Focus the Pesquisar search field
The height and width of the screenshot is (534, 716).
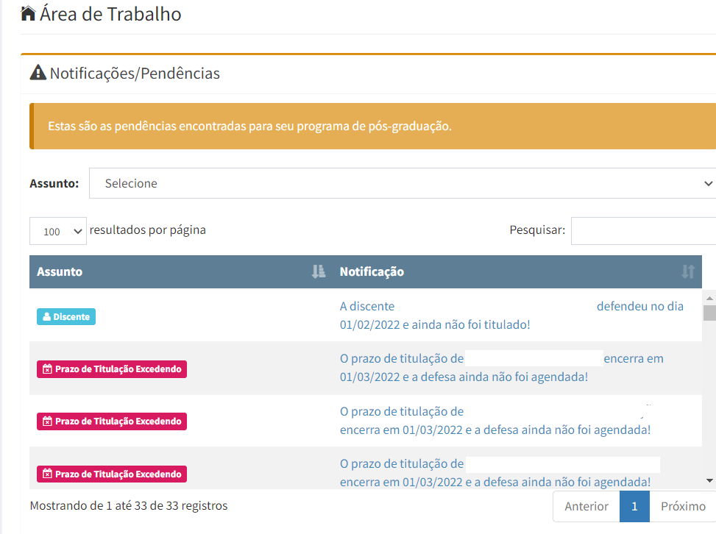[642, 231]
